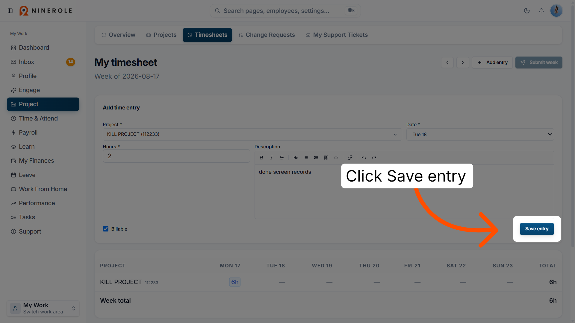This screenshot has width=575, height=323.
Task: Insert a bulleted list
Action: click(306, 158)
